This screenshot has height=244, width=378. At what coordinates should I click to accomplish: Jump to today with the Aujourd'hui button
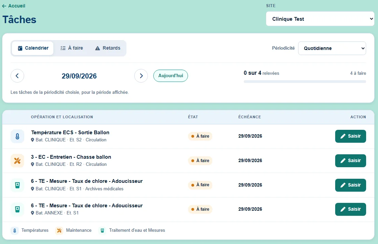pos(171,76)
